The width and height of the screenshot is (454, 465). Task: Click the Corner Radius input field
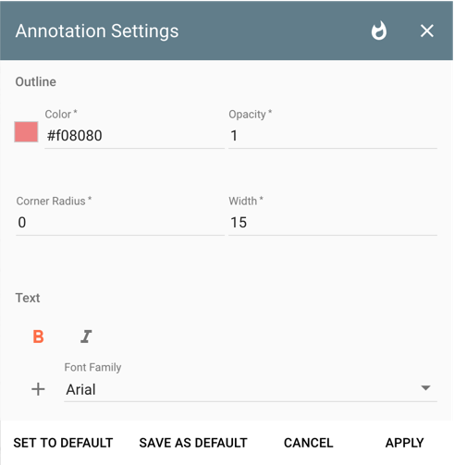click(120, 223)
